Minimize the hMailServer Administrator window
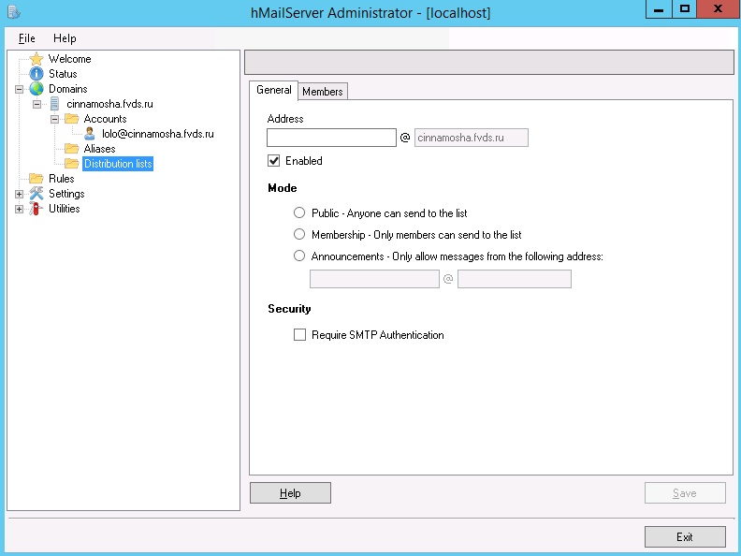Screen dimensions: 741x556 [659, 9]
